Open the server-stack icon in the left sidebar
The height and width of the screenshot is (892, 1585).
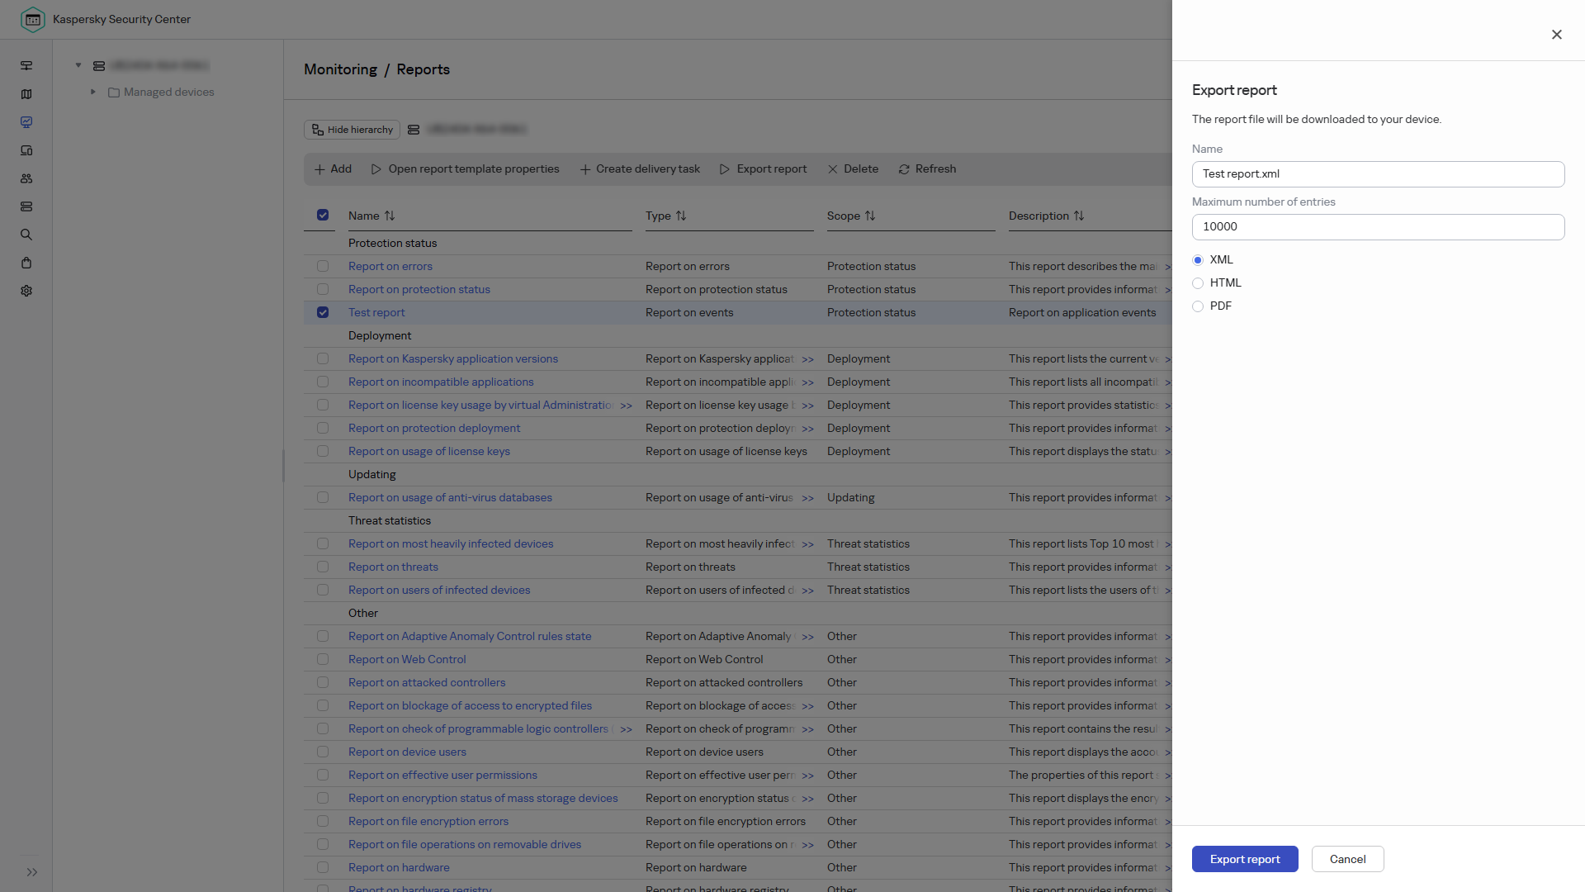tap(26, 206)
